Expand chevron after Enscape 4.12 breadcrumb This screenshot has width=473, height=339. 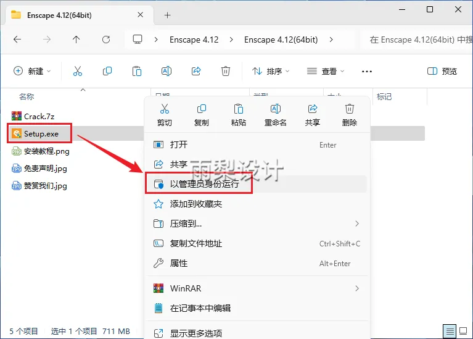231,40
